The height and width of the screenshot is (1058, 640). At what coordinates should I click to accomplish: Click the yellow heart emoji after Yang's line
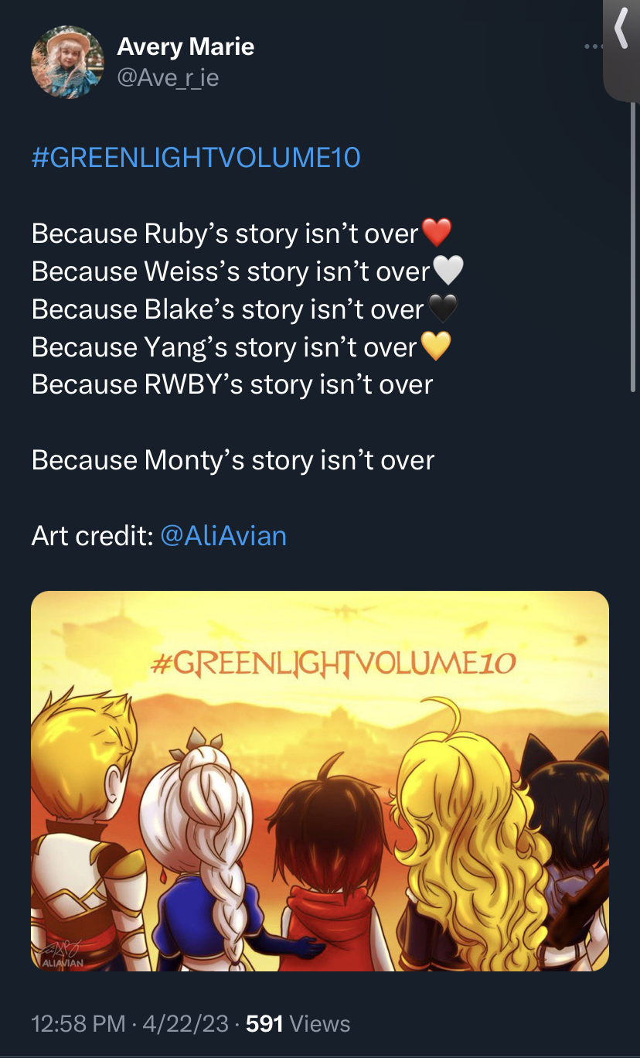[436, 346]
